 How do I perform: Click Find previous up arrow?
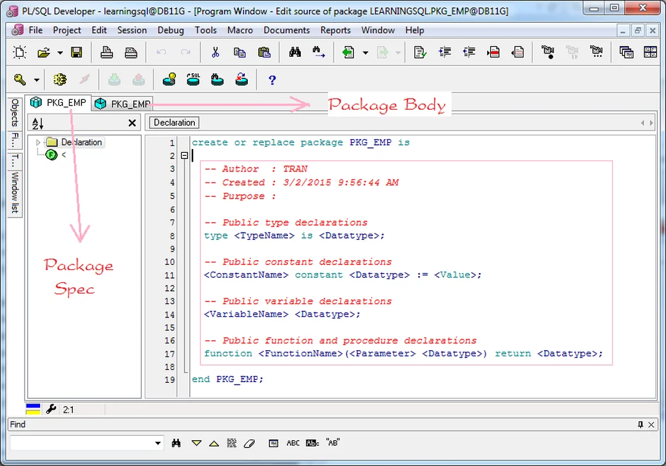coord(214,444)
